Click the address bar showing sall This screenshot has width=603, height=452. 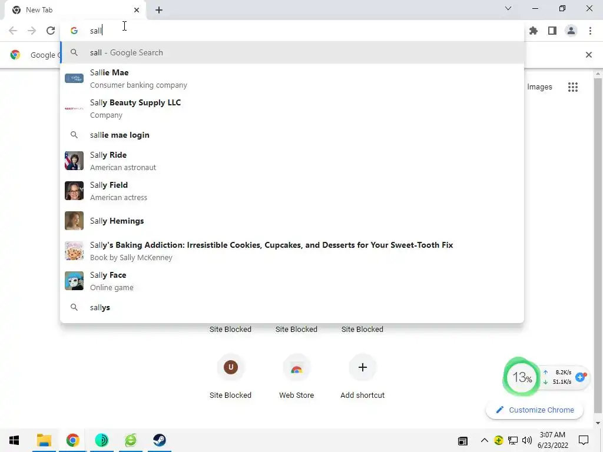pyautogui.click(x=292, y=31)
